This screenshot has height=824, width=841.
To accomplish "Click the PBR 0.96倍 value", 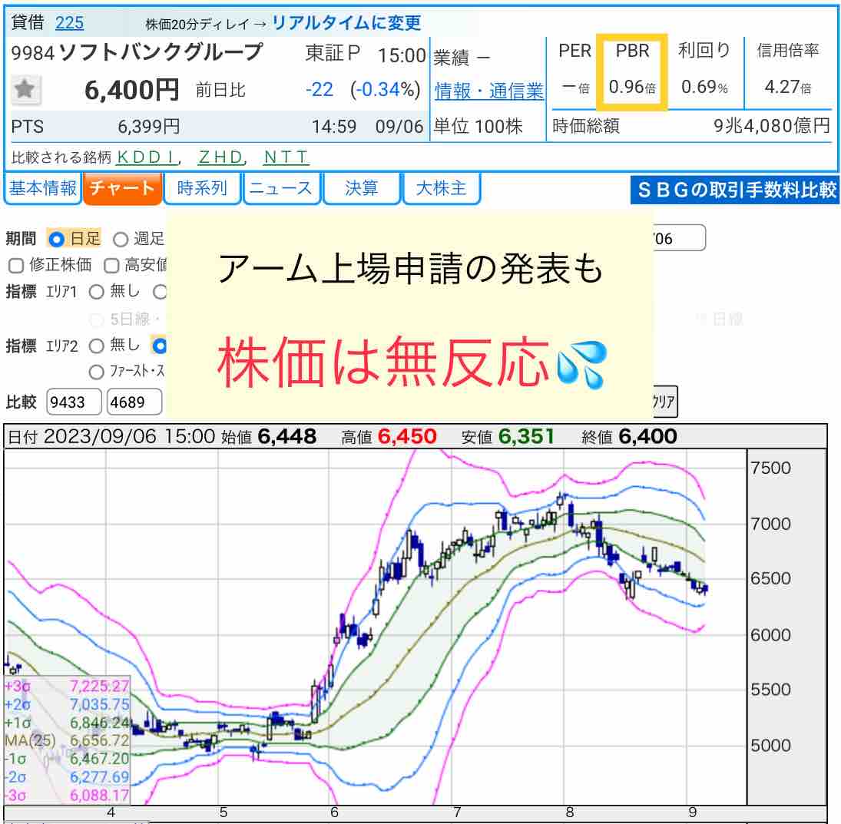I will point(632,87).
